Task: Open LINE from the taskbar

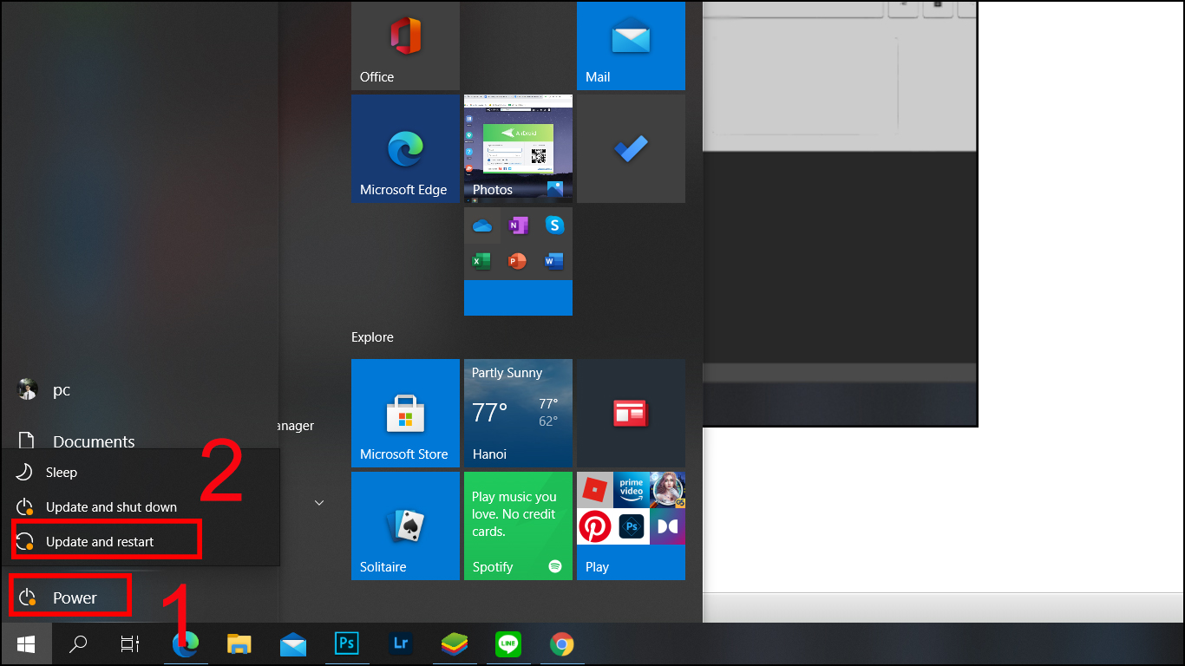Action: (508, 644)
